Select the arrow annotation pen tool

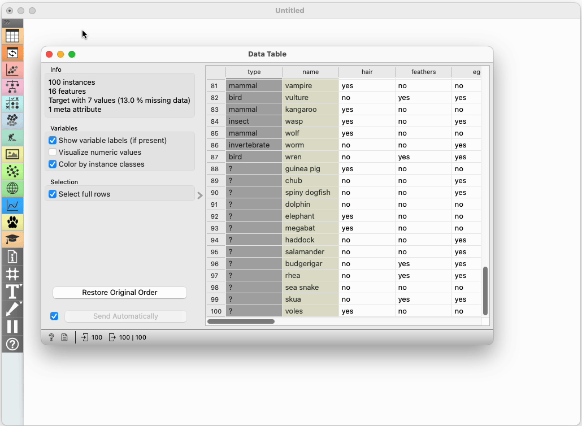click(x=12, y=308)
